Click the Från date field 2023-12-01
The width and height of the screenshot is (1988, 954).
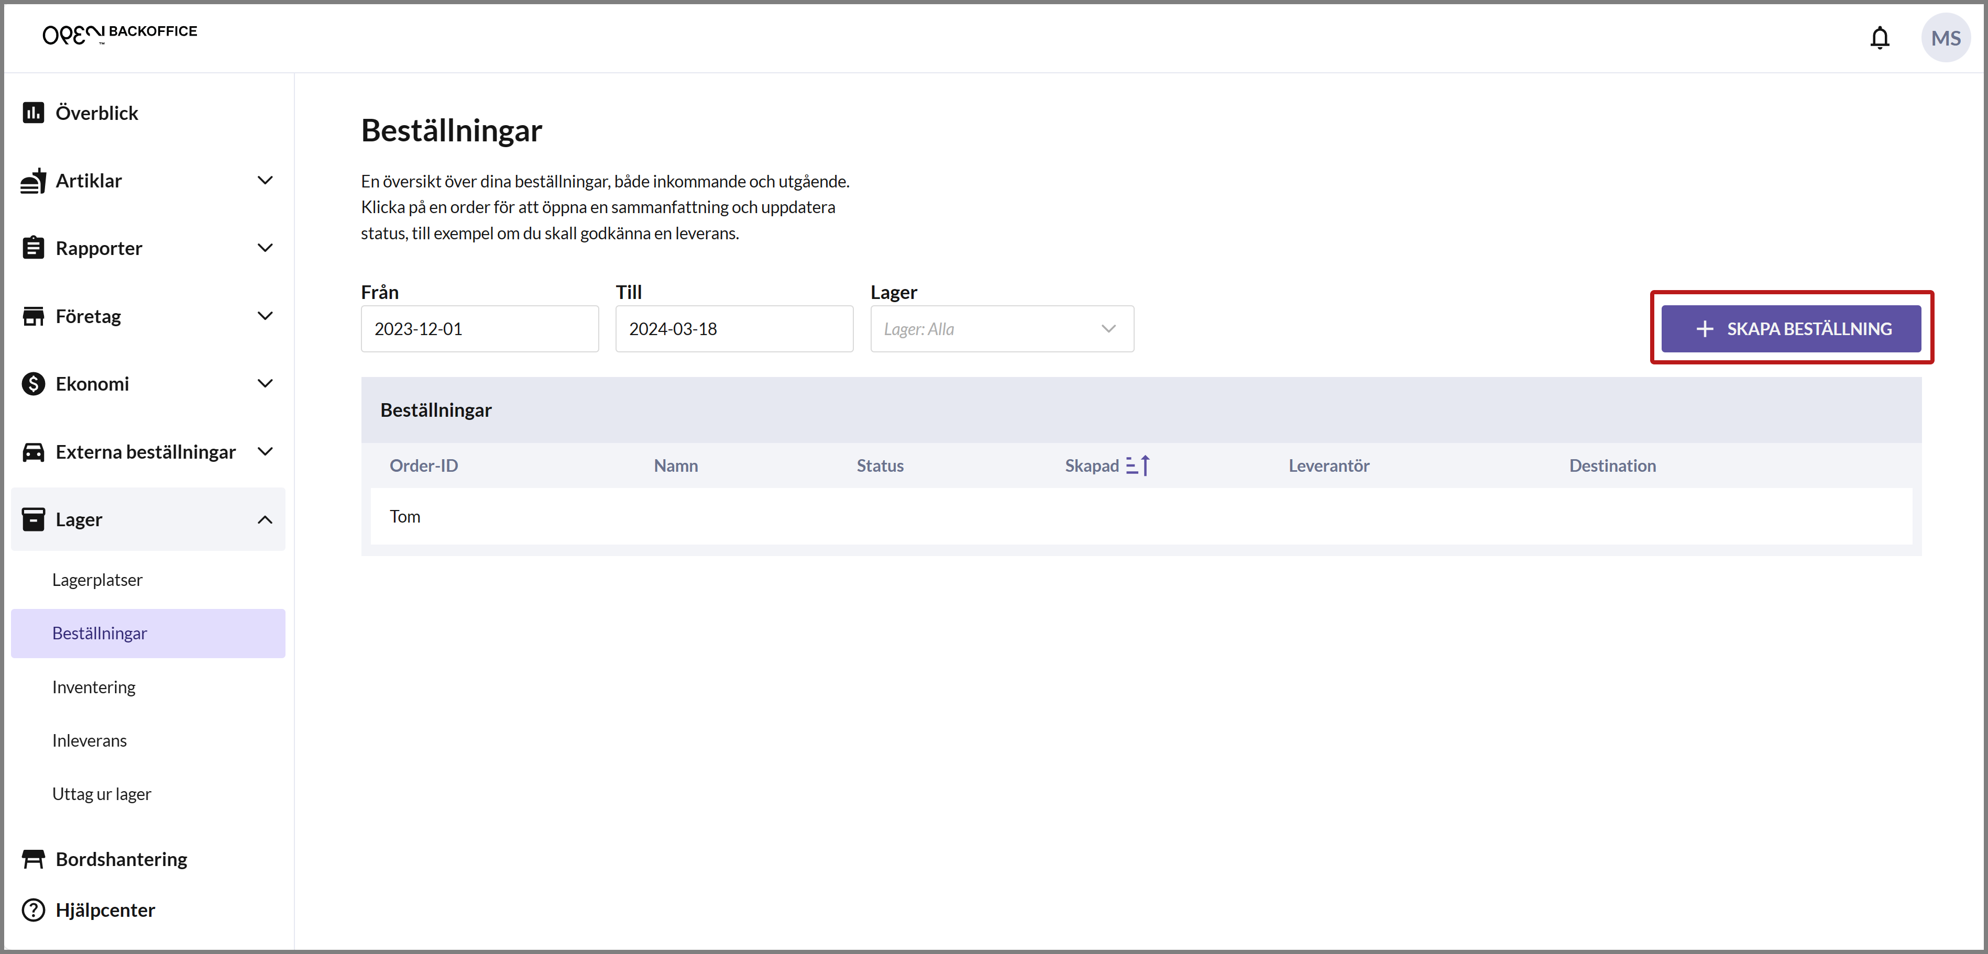479,328
